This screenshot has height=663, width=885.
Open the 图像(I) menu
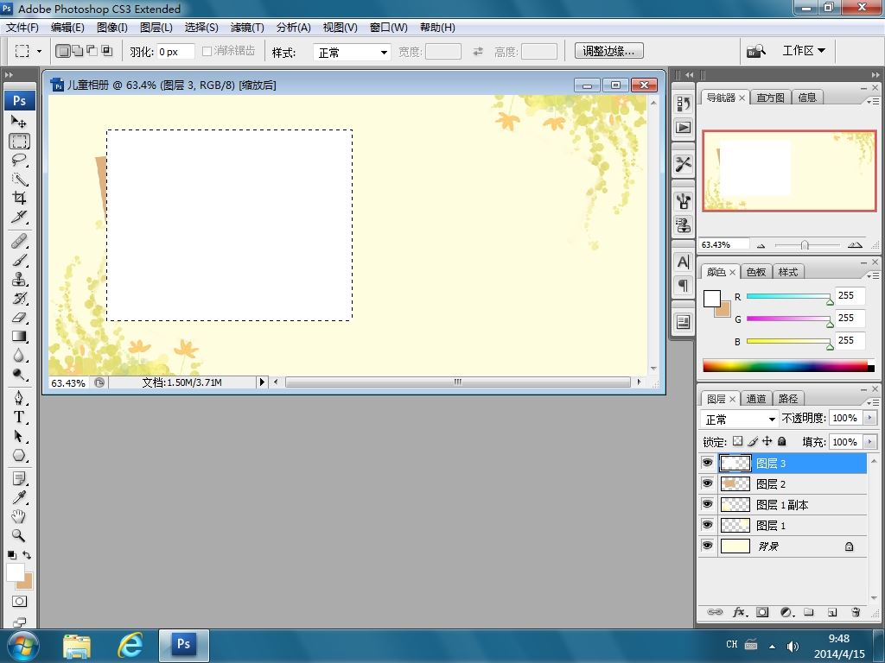tap(112, 27)
